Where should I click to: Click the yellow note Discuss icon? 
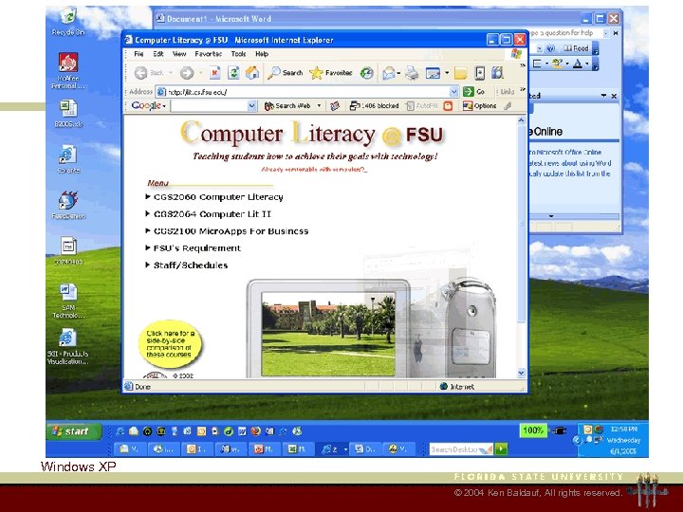click(x=460, y=73)
